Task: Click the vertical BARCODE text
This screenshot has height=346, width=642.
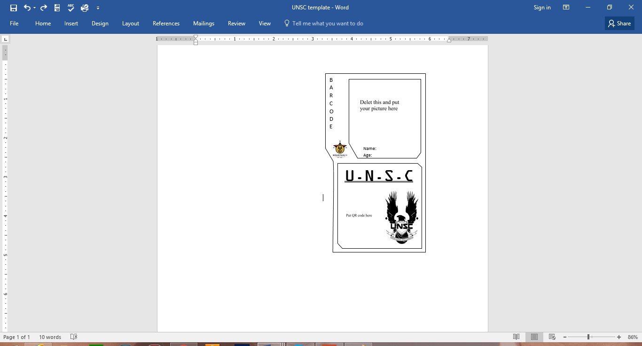Action: tap(331, 103)
